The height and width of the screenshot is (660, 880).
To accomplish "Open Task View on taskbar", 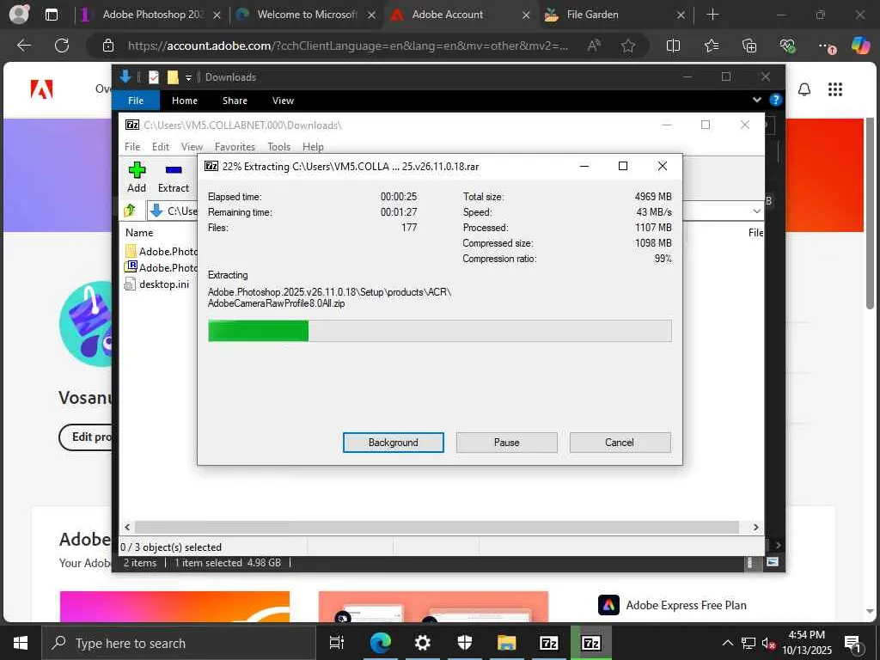I will [336, 643].
